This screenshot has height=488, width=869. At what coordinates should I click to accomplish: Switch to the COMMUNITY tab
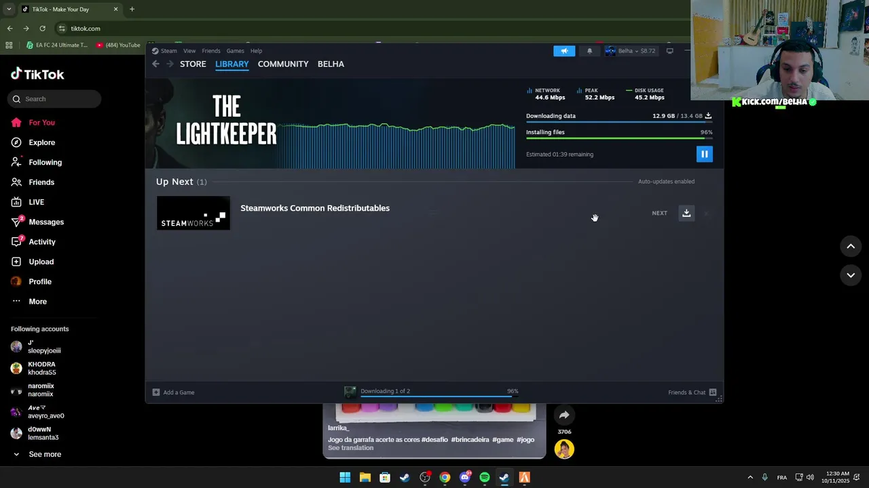click(x=283, y=64)
